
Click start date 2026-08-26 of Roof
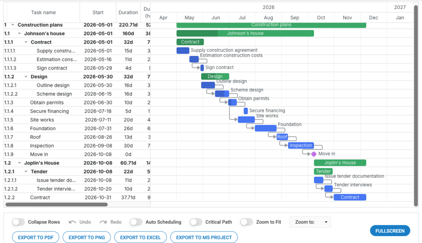[98, 137]
